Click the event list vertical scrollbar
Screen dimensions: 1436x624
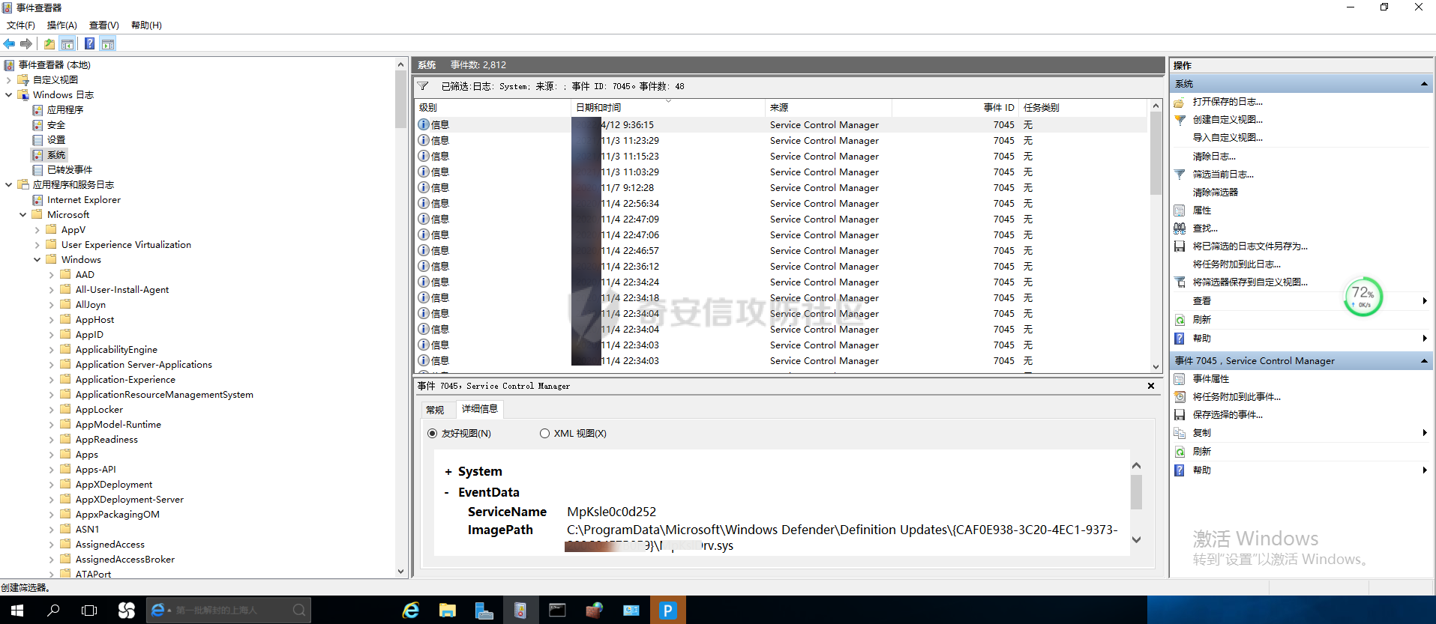pos(1156,225)
